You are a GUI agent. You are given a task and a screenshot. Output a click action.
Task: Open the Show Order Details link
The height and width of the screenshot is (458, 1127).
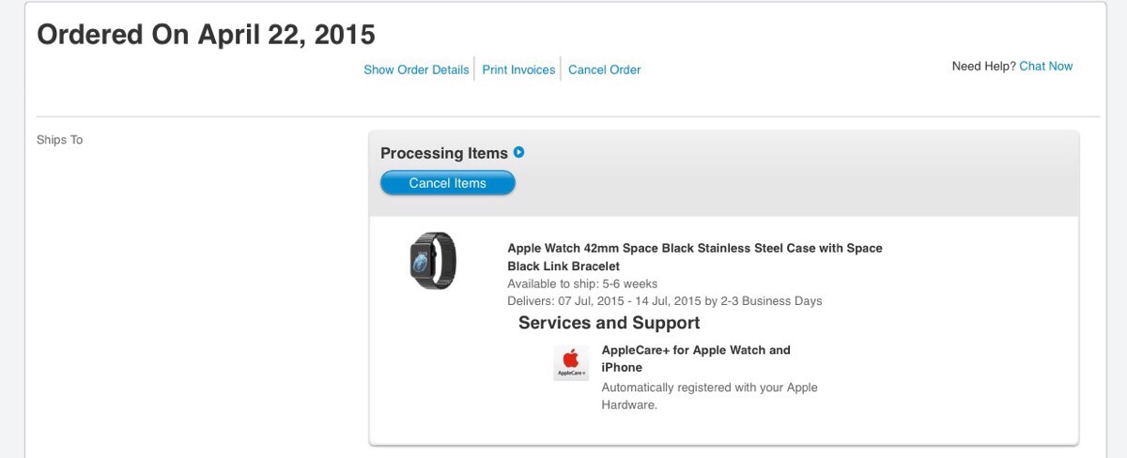tap(416, 69)
